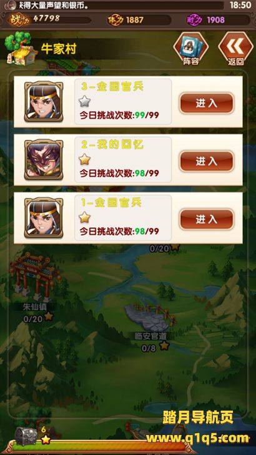This screenshot has height=455, width=256.
Task: Select the 牛家村 village house icon
Action: pyautogui.click(x=21, y=49)
